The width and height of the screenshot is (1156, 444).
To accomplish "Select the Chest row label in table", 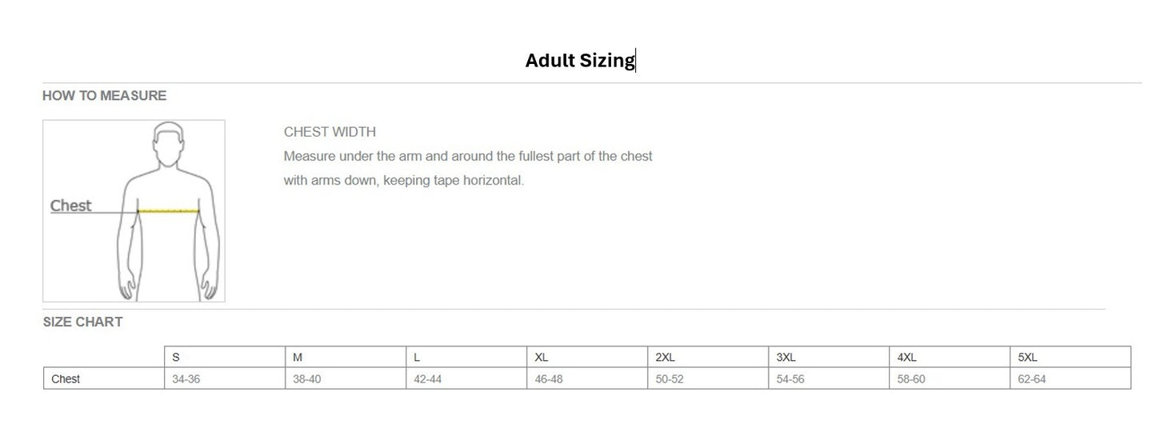I will click(66, 379).
